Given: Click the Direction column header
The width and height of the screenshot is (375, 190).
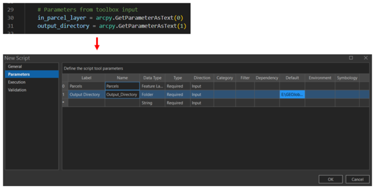Looking at the screenshot, I should (202, 78).
